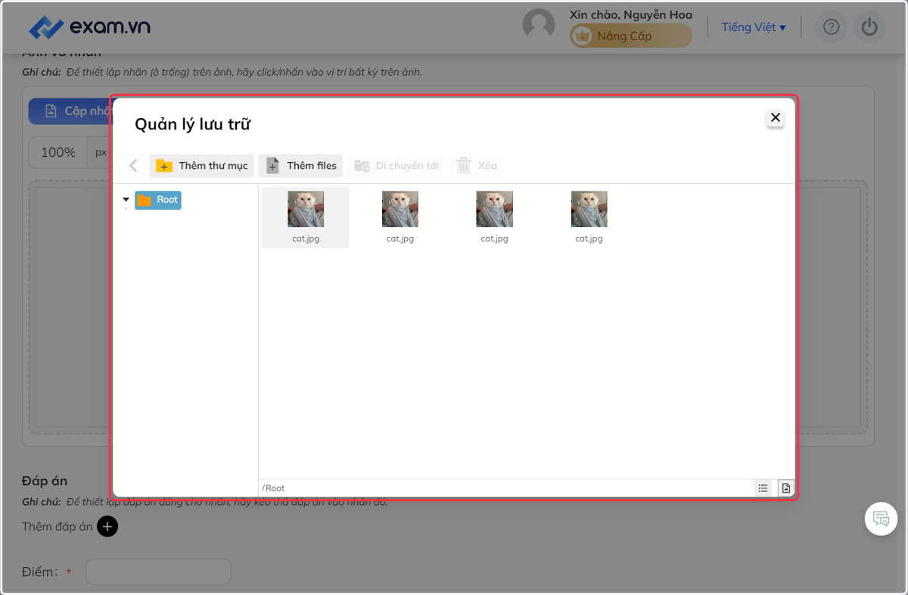This screenshot has height=595, width=908.
Task: Click the 100% zoom field
Action: pyautogui.click(x=58, y=152)
